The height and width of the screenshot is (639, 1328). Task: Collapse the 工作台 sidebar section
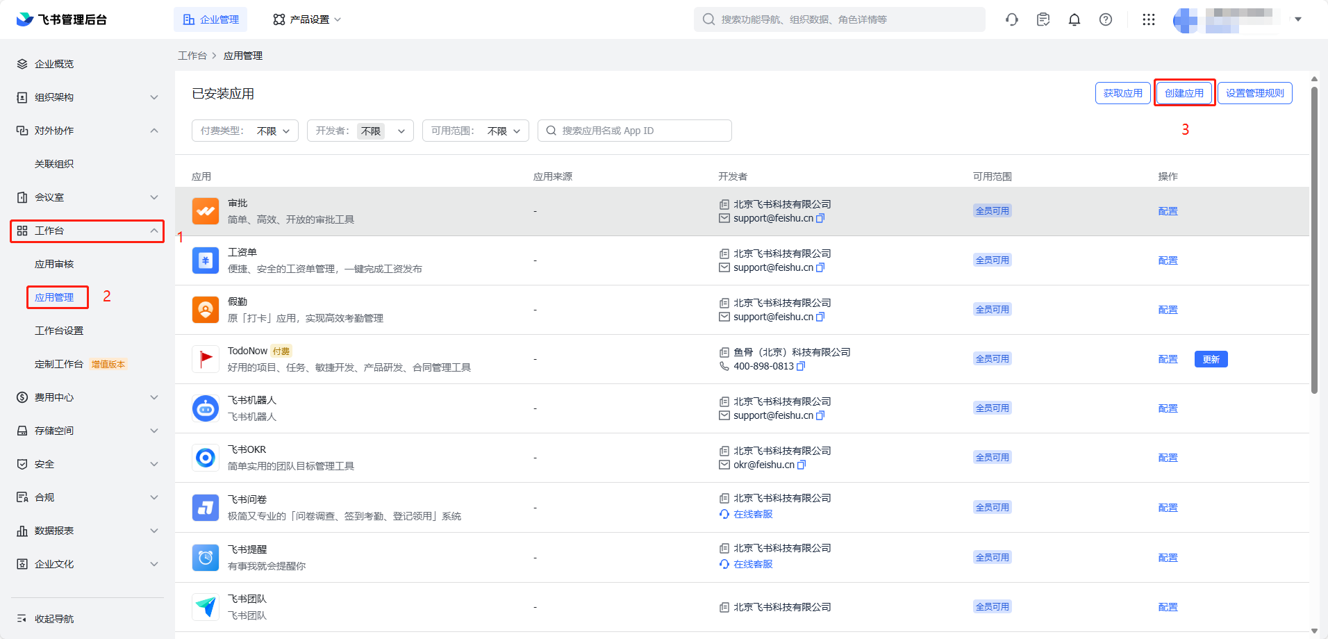[x=88, y=231]
